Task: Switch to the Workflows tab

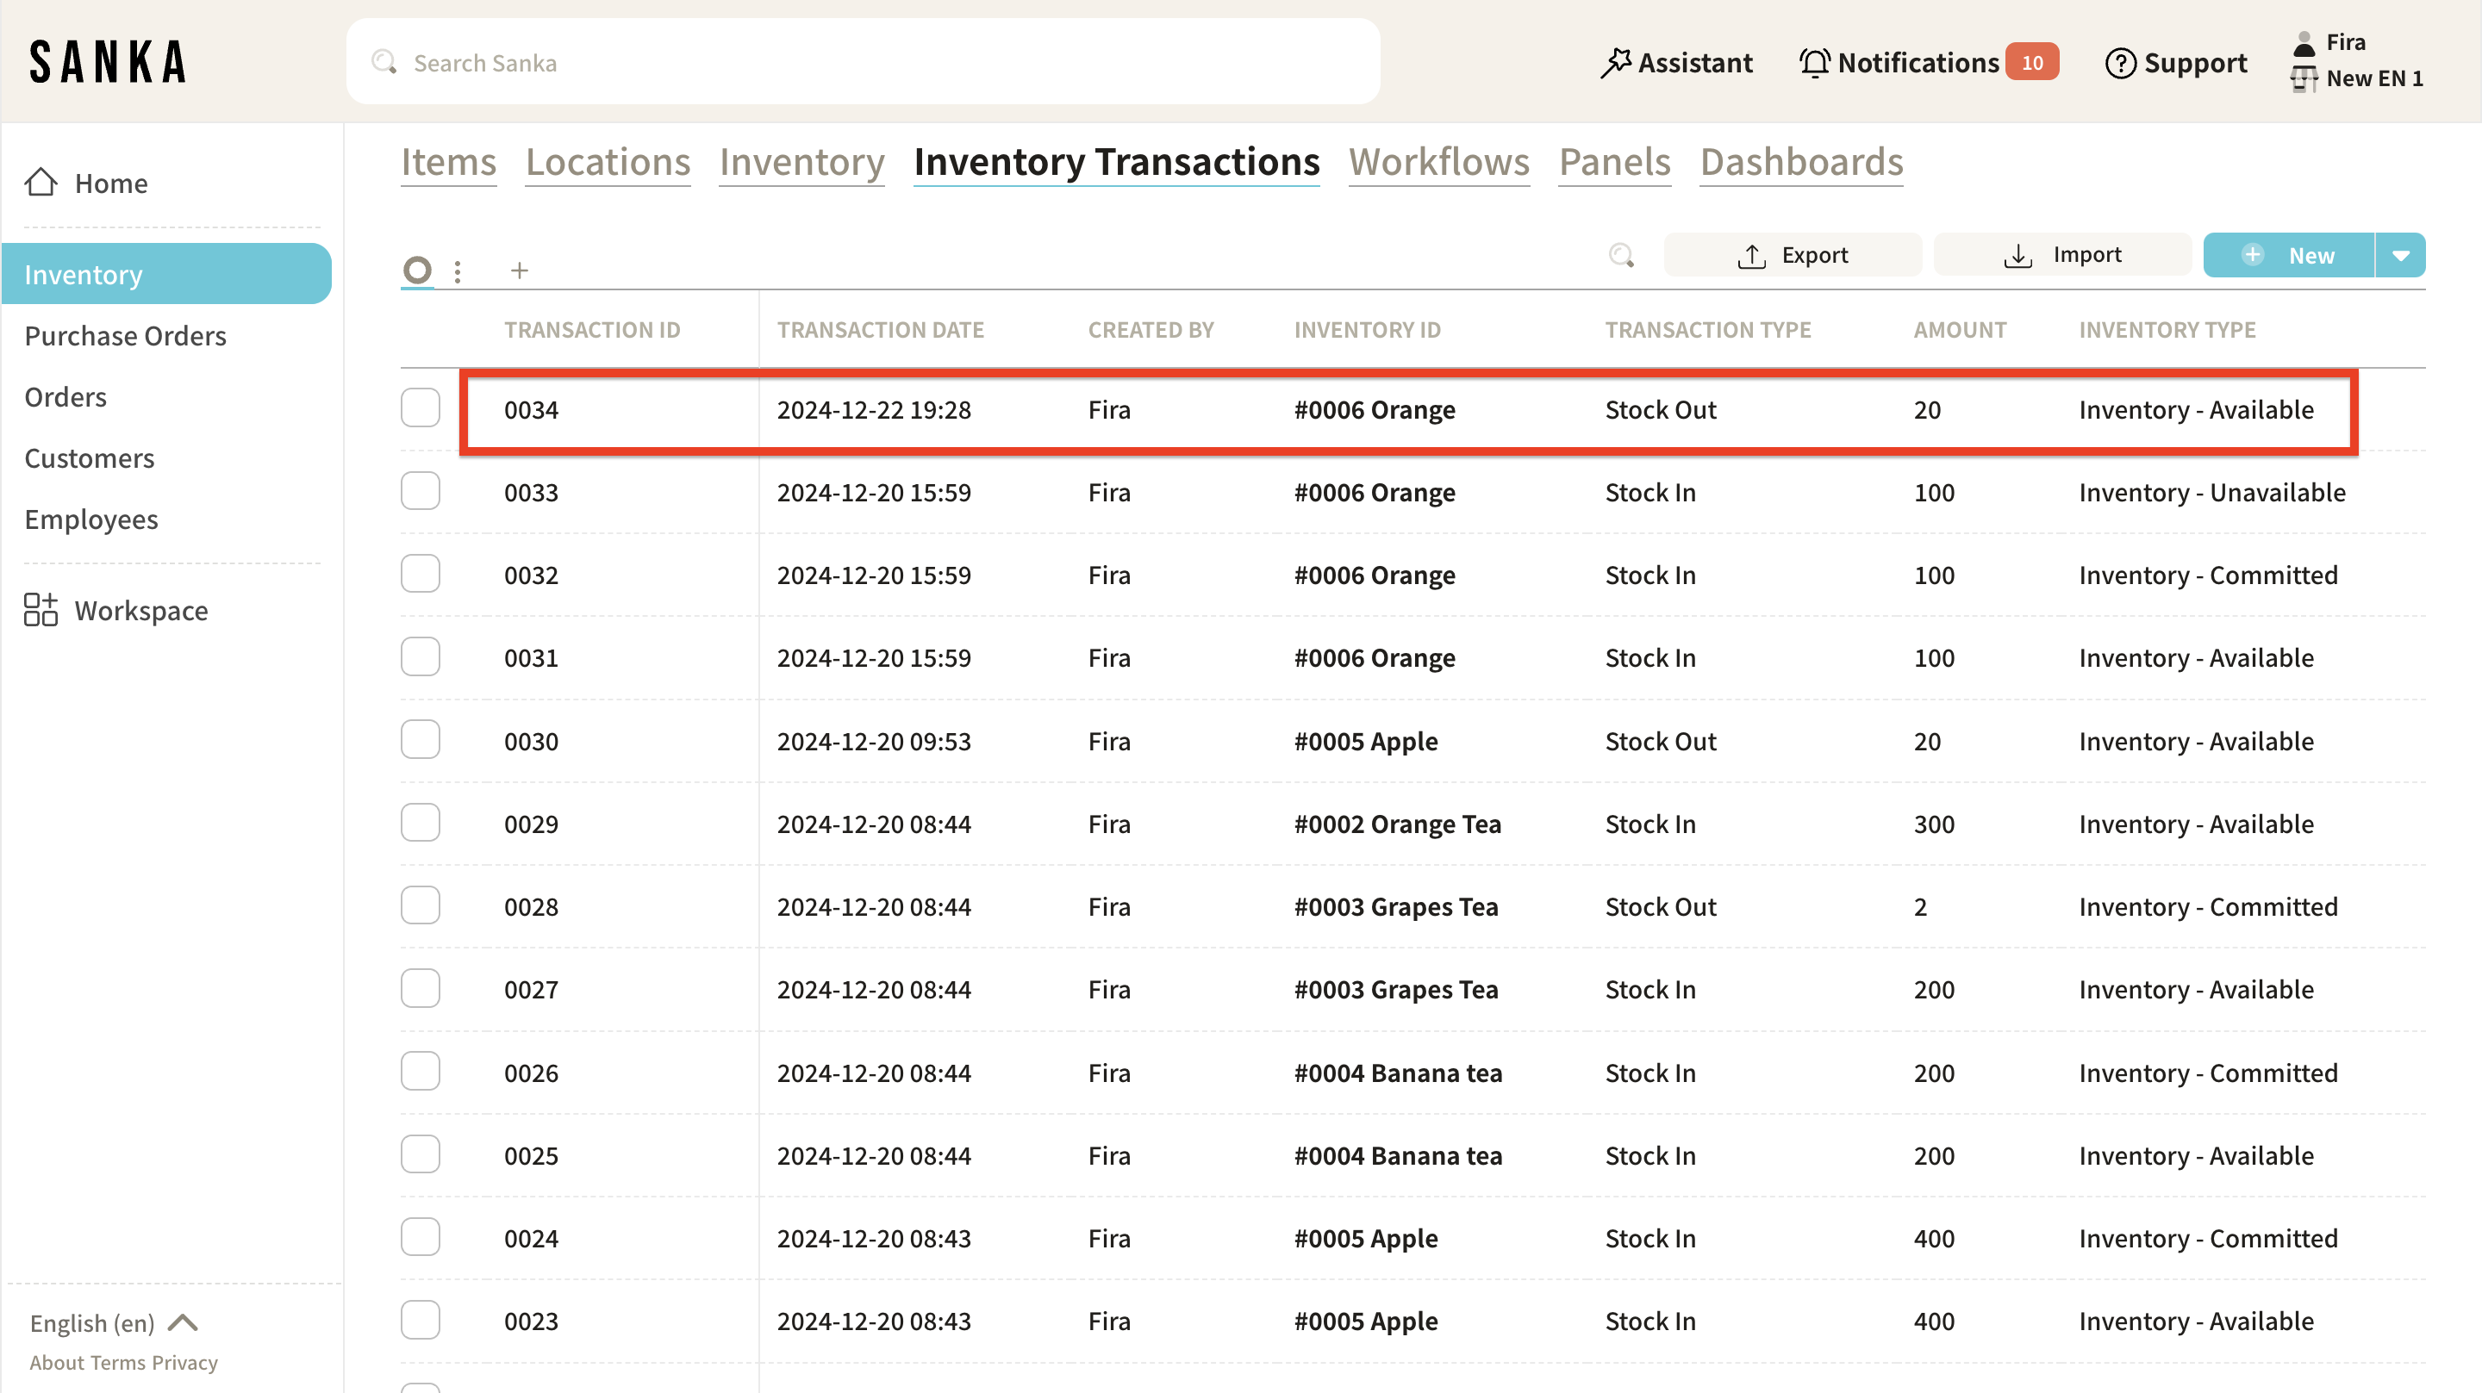Action: [1438, 162]
